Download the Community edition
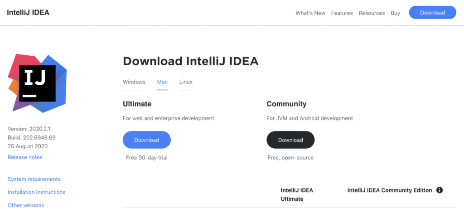This screenshot has width=464, height=213. click(290, 140)
